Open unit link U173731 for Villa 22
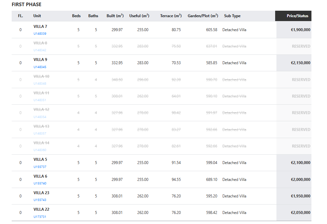The height and width of the screenshot is (224, 327). click(40, 217)
